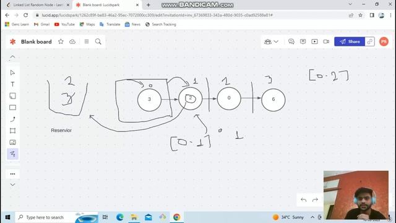
Task: Click the Undo arrow
Action: pos(304,200)
